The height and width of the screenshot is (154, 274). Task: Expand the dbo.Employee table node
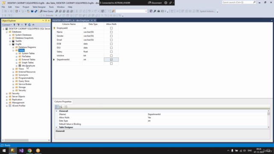click(x=17, y=66)
